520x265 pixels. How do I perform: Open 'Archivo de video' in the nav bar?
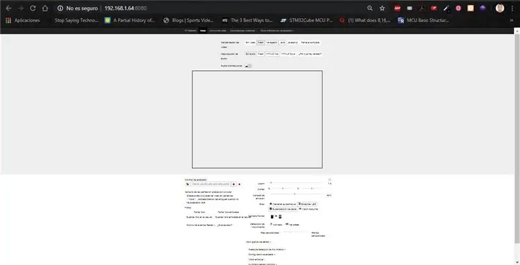(x=218, y=31)
